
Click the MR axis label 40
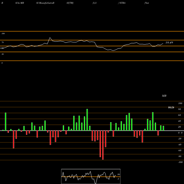pyautogui.click(x=180, y=121)
